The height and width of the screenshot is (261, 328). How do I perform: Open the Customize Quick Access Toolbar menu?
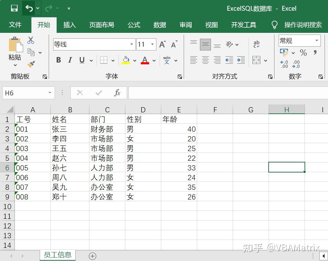coord(69,9)
